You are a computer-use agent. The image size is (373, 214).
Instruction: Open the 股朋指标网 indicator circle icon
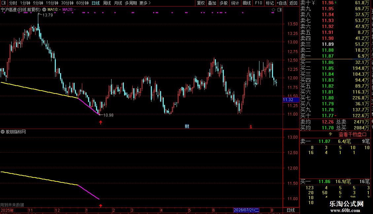coord(3,132)
